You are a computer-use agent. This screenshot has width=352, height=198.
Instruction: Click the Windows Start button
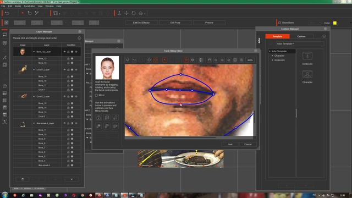[5, 195]
